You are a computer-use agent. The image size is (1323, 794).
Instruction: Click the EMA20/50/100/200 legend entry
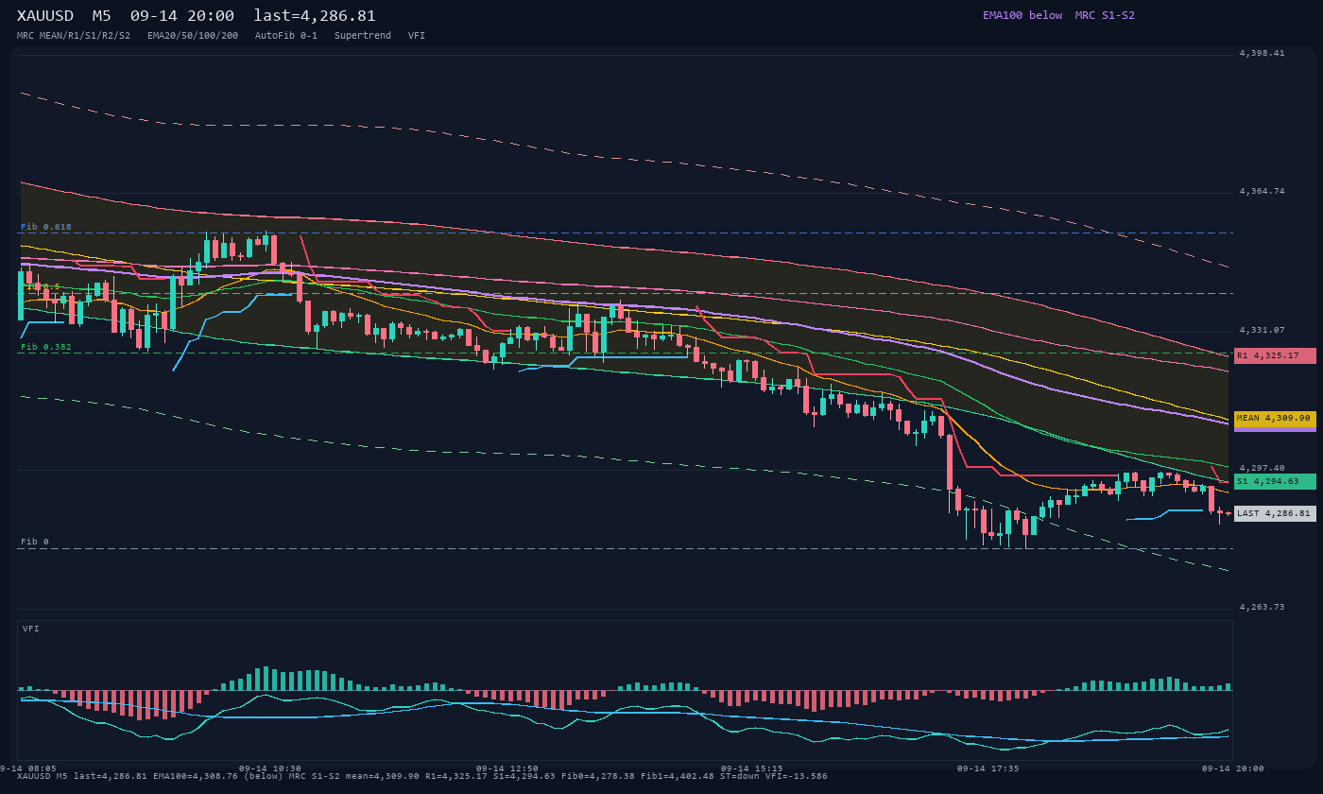tap(193, 35)
